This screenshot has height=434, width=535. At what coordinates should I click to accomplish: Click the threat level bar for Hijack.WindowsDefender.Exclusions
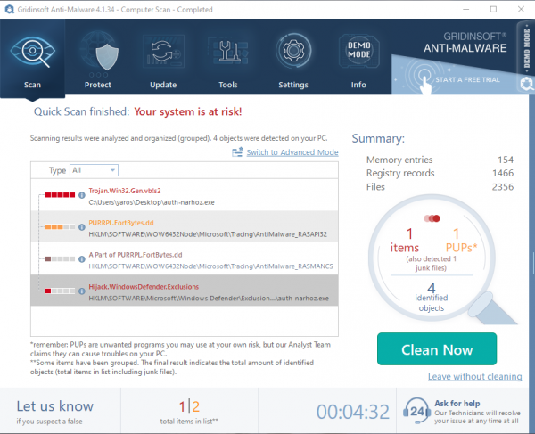60,291
